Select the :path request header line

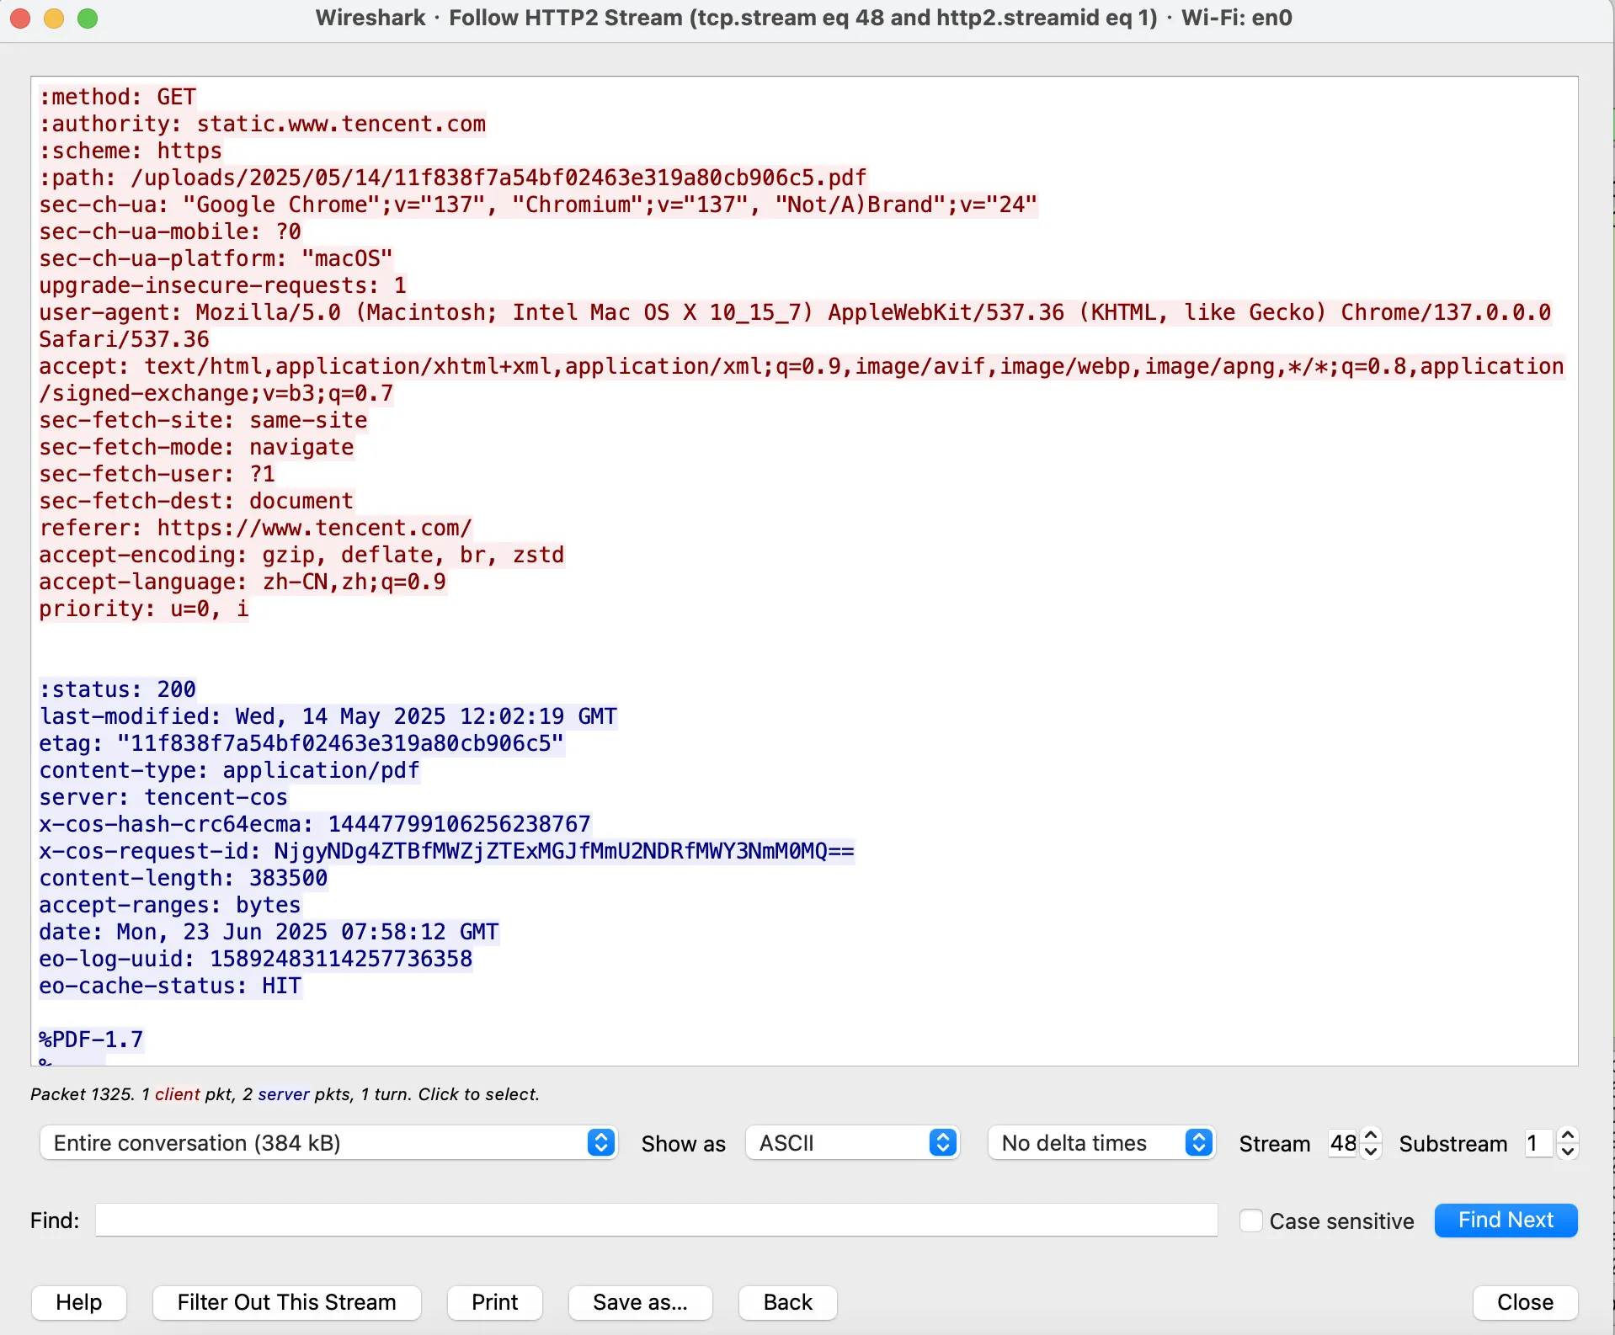pyautogui.click(x=453, y=178)
